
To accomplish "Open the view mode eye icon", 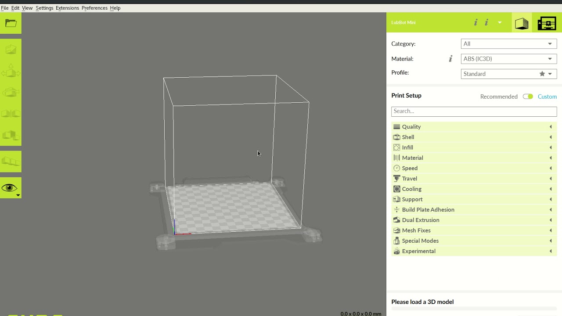I will (11, 188).
